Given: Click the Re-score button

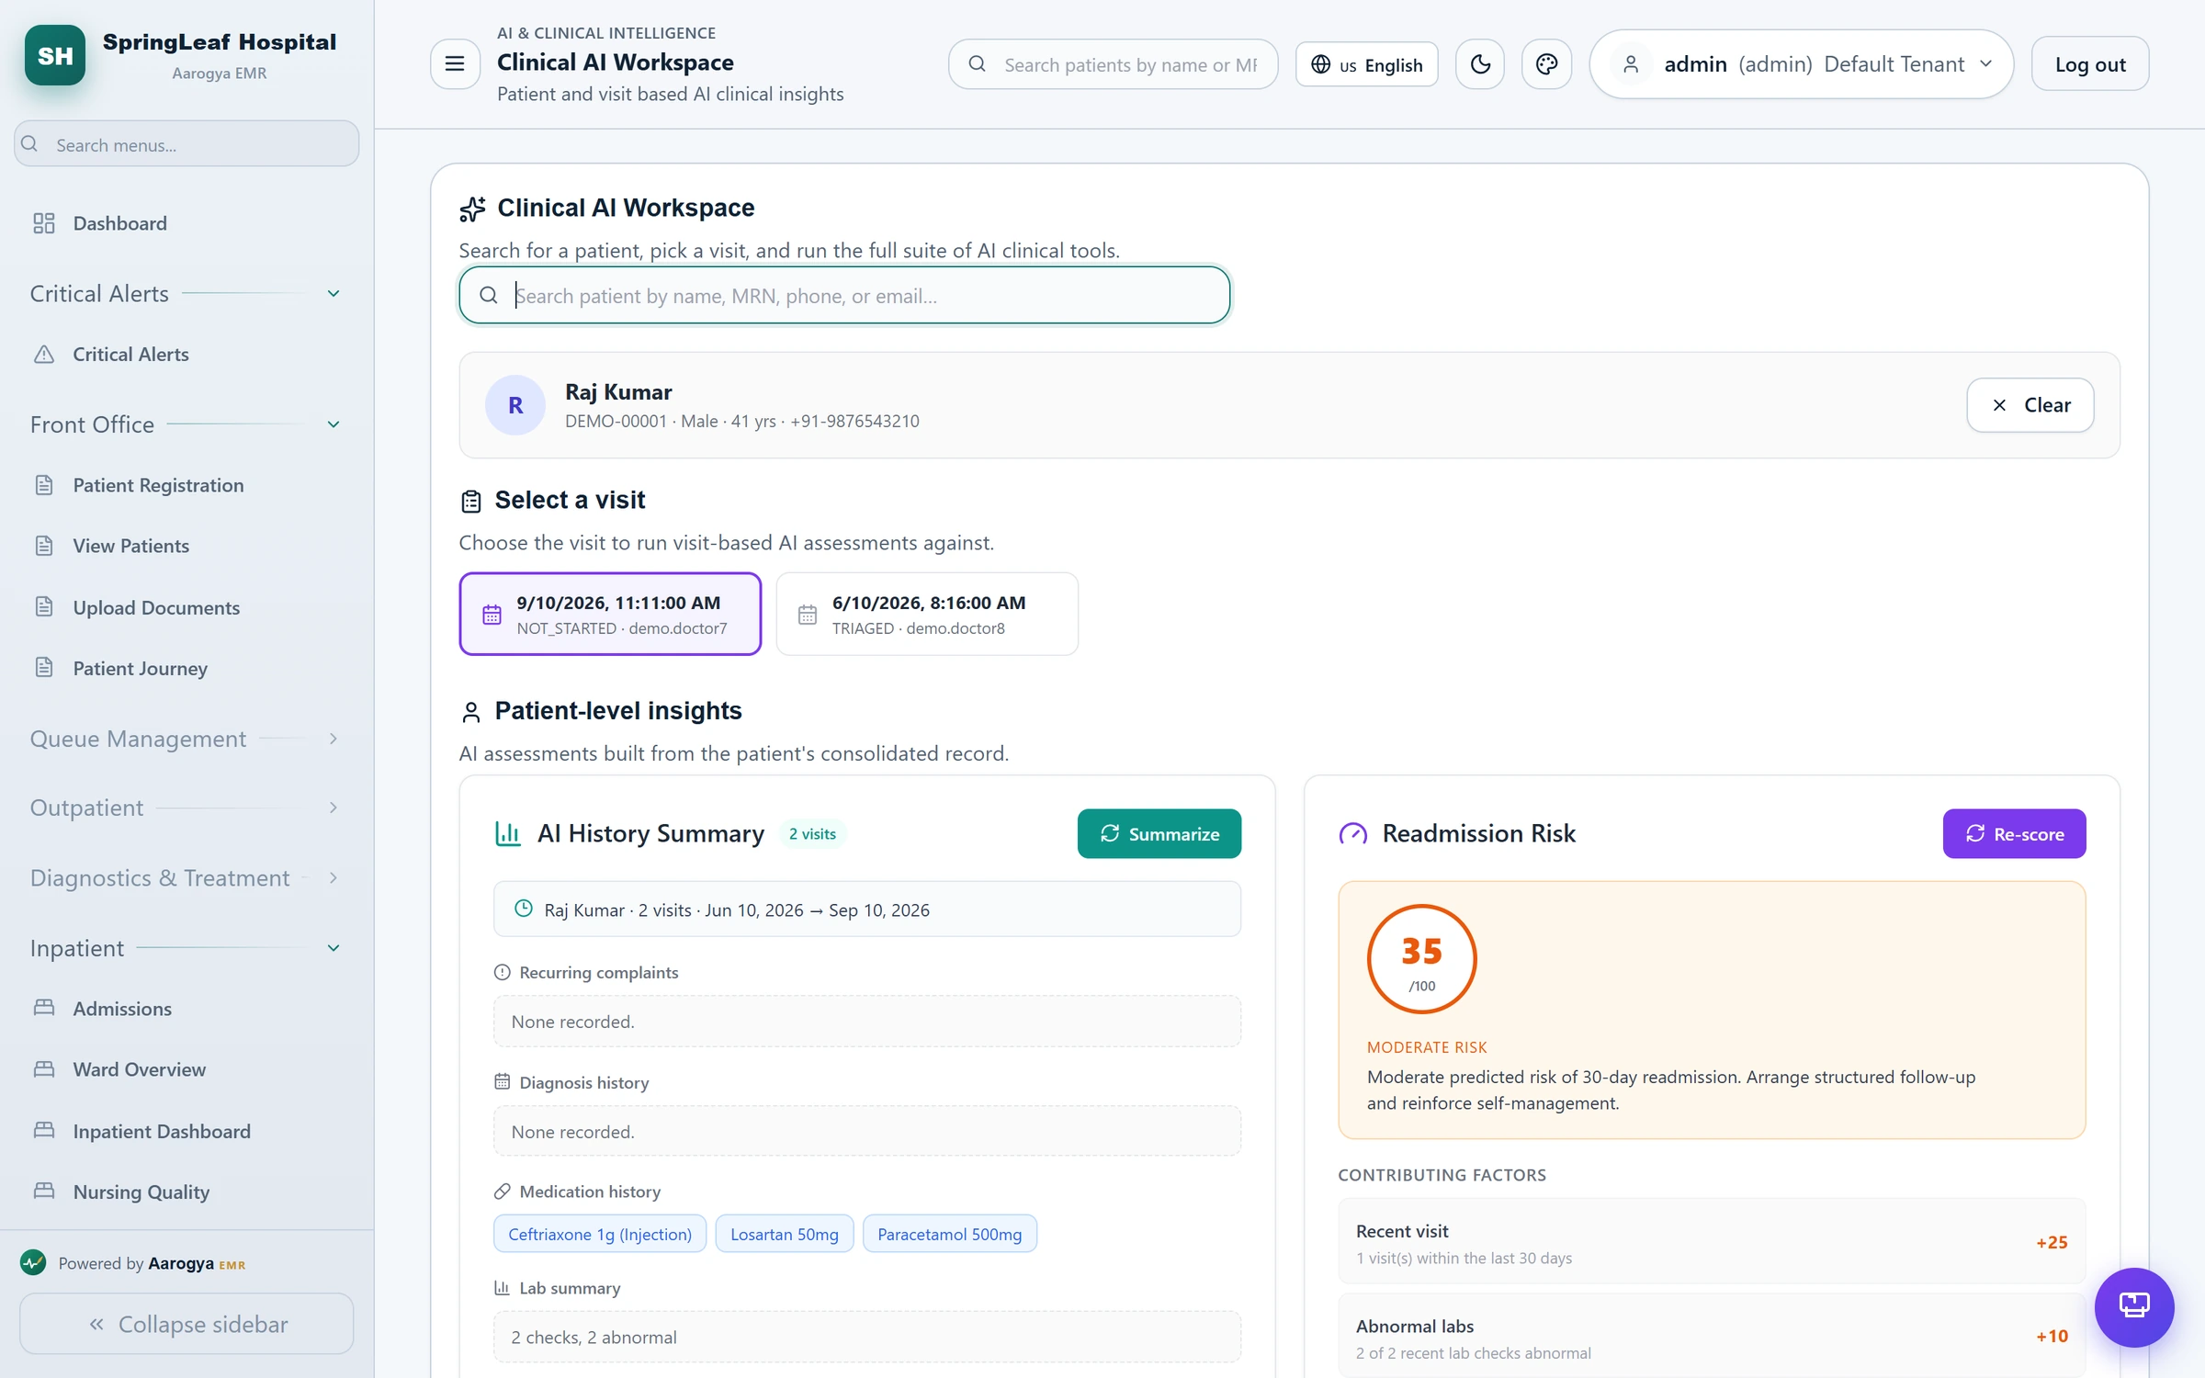Looking at the screenshot, I should click(x=2014, y=833).
